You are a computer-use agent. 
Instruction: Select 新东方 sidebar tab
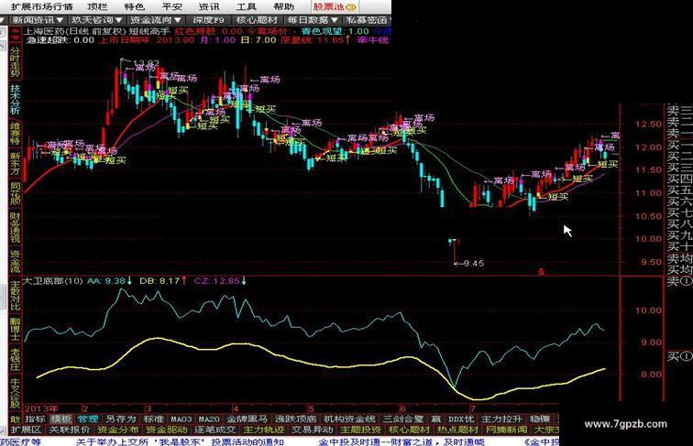click(16, 164)
